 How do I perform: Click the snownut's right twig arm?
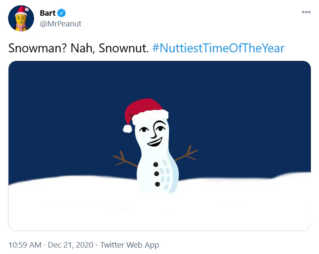point(186,154)
